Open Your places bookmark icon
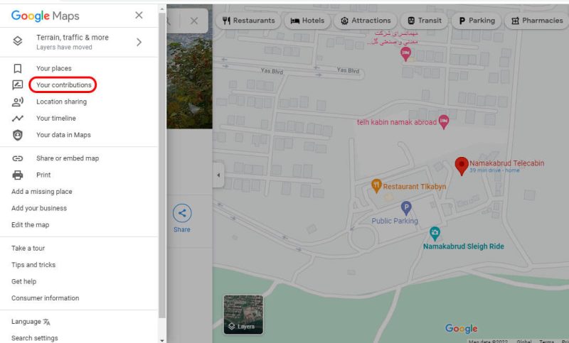Image resolution: width=569 pixels, height=343 pixels. 18,69
